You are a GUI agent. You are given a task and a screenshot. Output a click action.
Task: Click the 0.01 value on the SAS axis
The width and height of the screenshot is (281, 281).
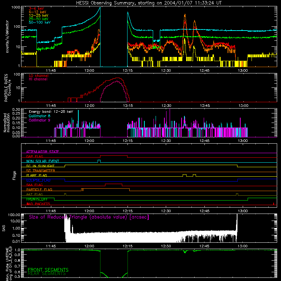(16, 241)
